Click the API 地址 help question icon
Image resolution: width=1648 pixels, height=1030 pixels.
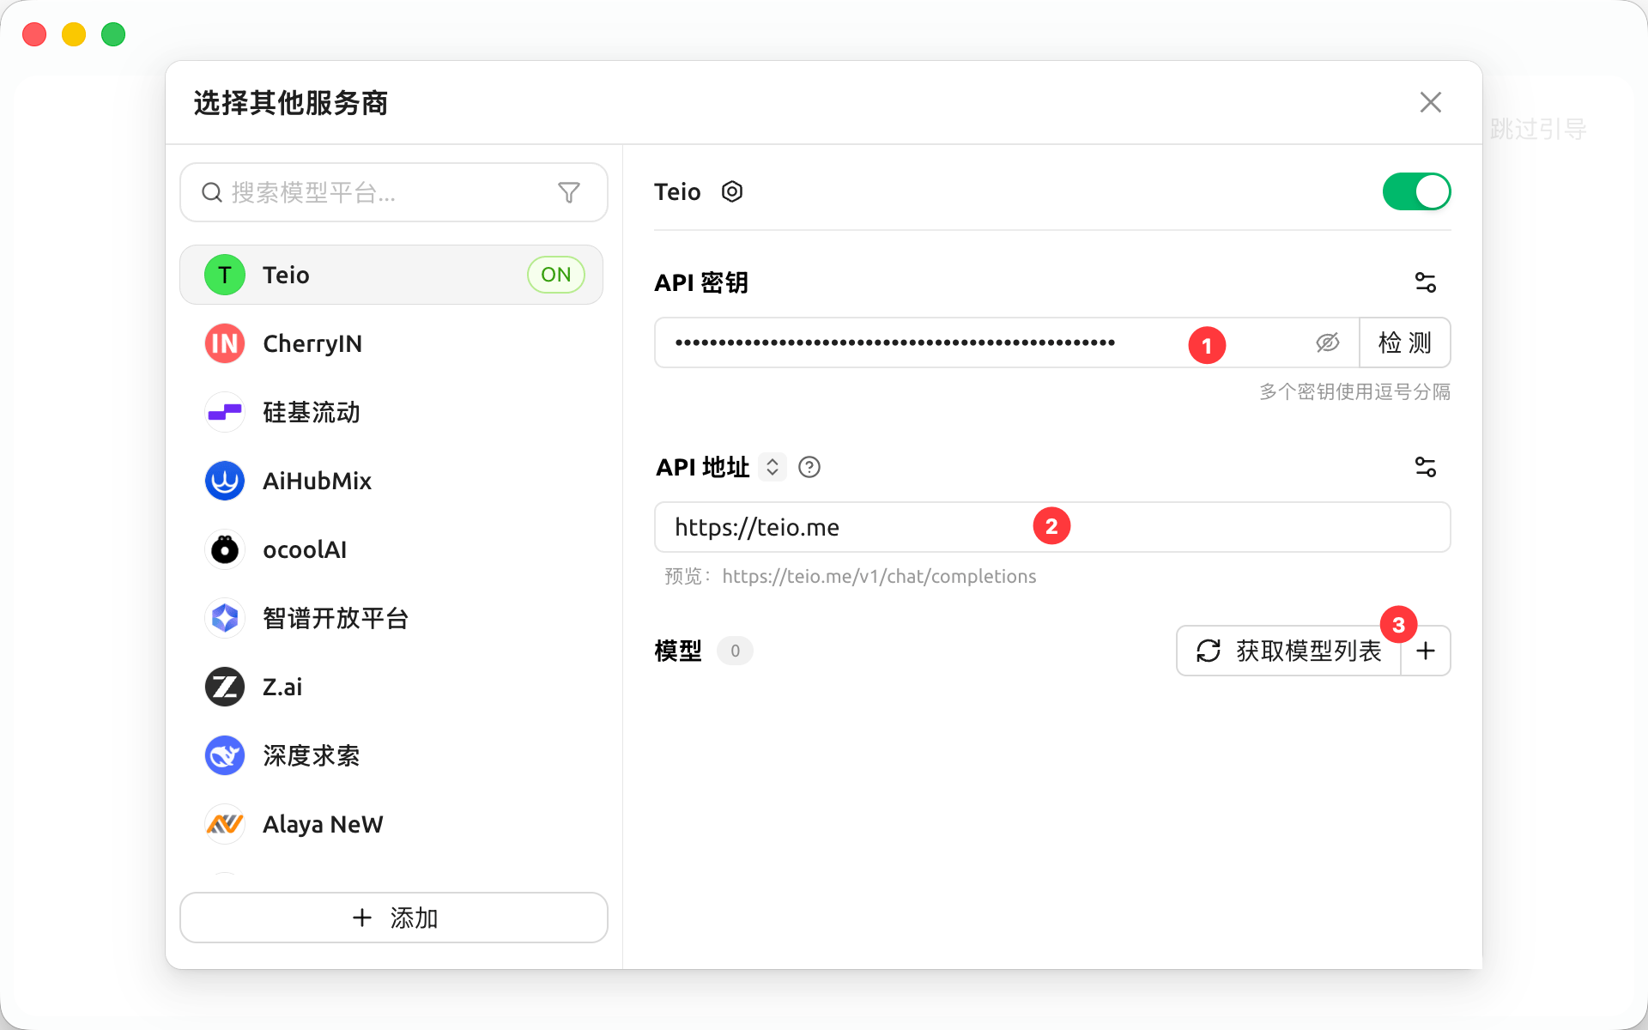click(x=809, y=467)
